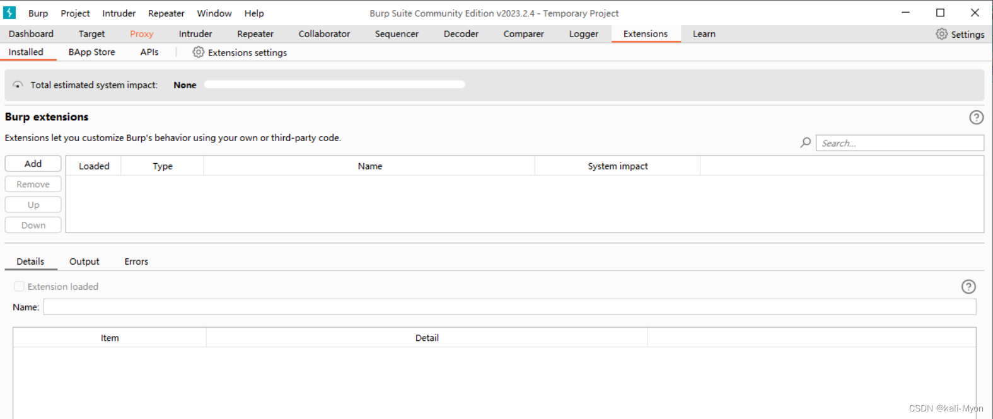The height and width of the screenshot is (419, 993).
Task: Select the Extensions tab
Action: pos(646,34)
